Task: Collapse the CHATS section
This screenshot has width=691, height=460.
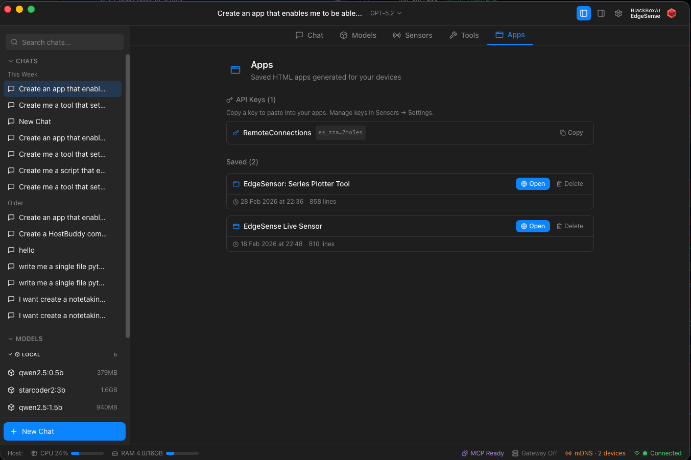Action: (x=11, y=61)
